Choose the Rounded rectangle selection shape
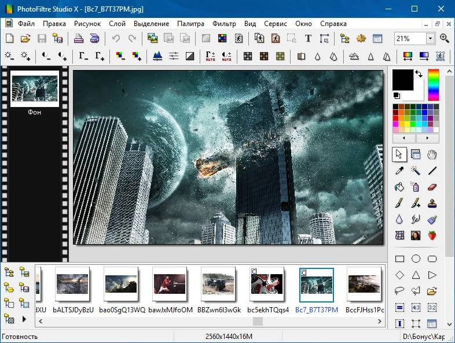This screenshot has width=455, height=343. click(432, 259)
